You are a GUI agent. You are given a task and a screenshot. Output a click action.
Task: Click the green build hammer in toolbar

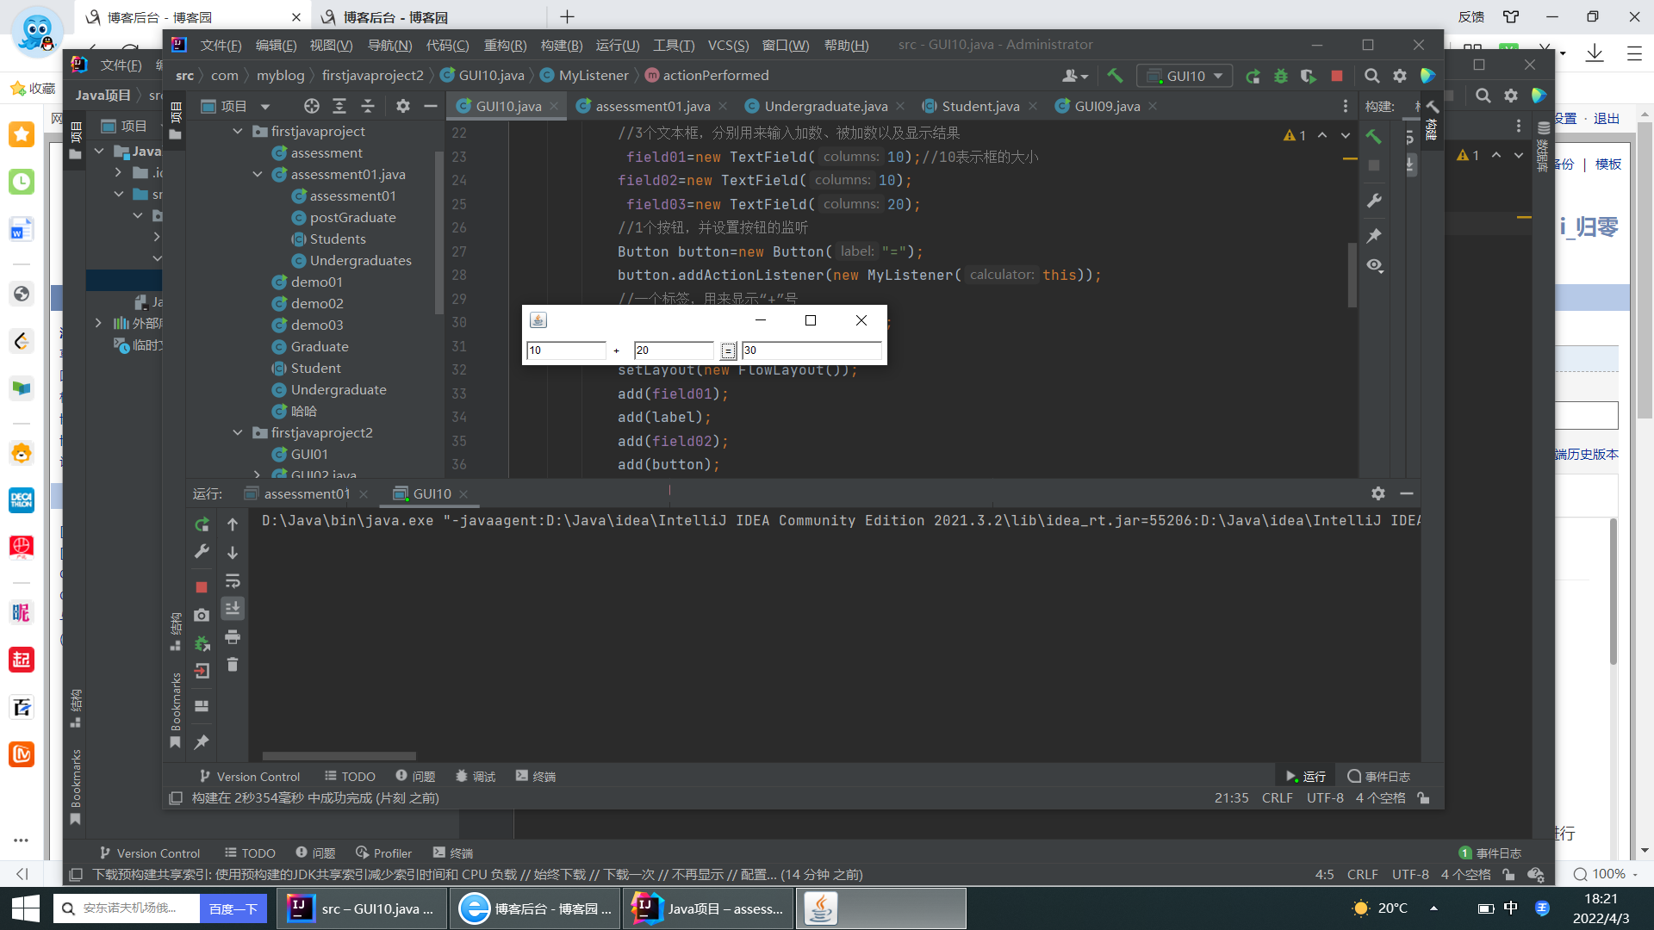click(x=1115, y=76)
